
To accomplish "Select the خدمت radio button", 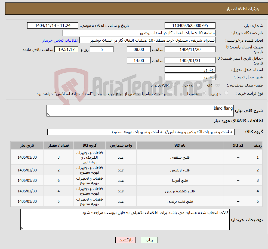I will (x=198, y=85).
